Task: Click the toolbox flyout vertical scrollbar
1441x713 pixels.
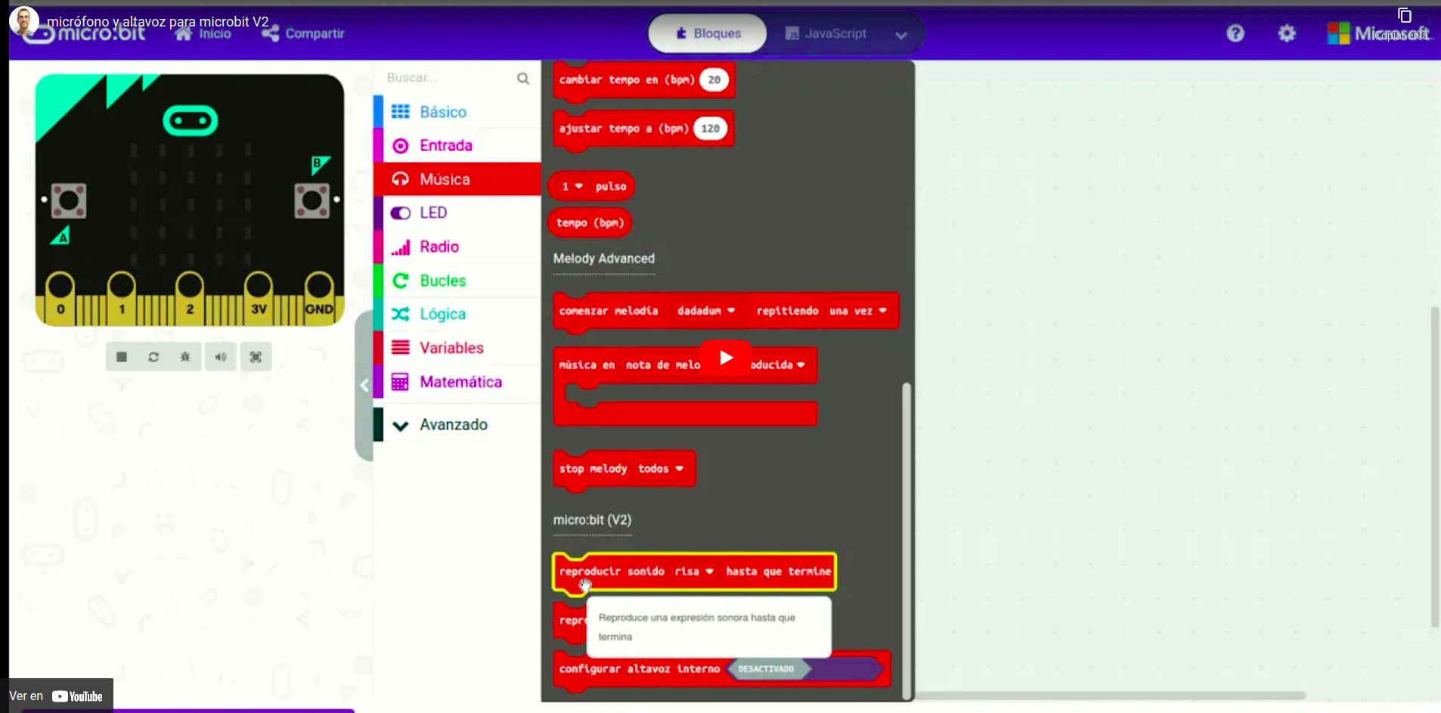Action: (906, 529)
